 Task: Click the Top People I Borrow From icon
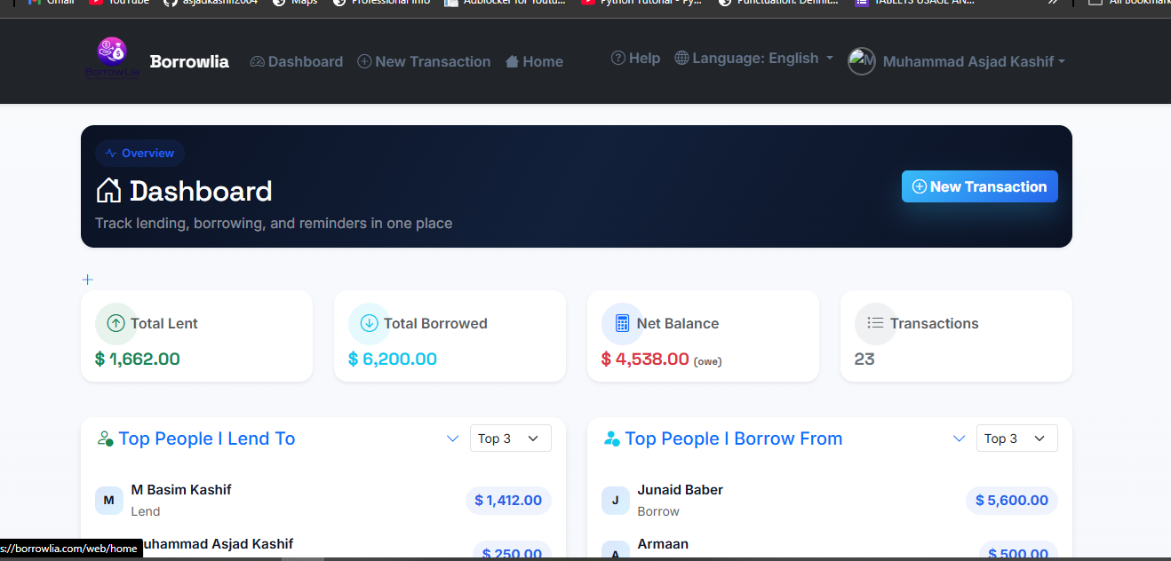[611, 439]
